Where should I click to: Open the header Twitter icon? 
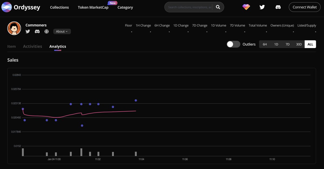pos(262,7)
